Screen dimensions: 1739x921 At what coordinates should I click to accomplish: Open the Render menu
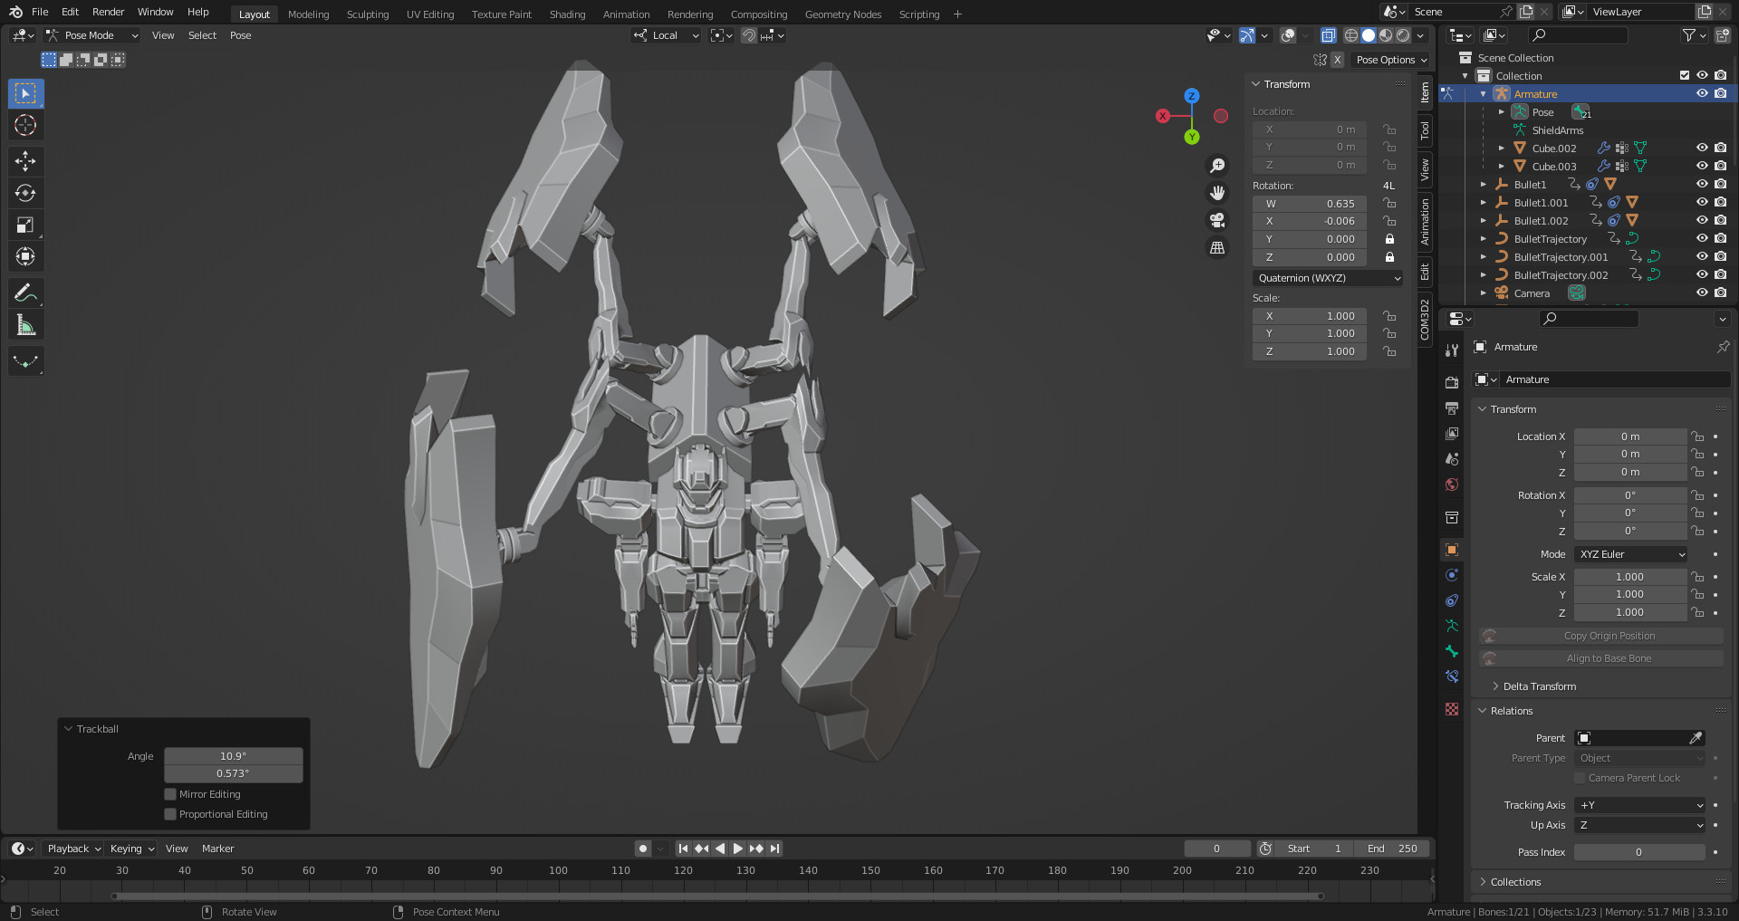[108, 12]
